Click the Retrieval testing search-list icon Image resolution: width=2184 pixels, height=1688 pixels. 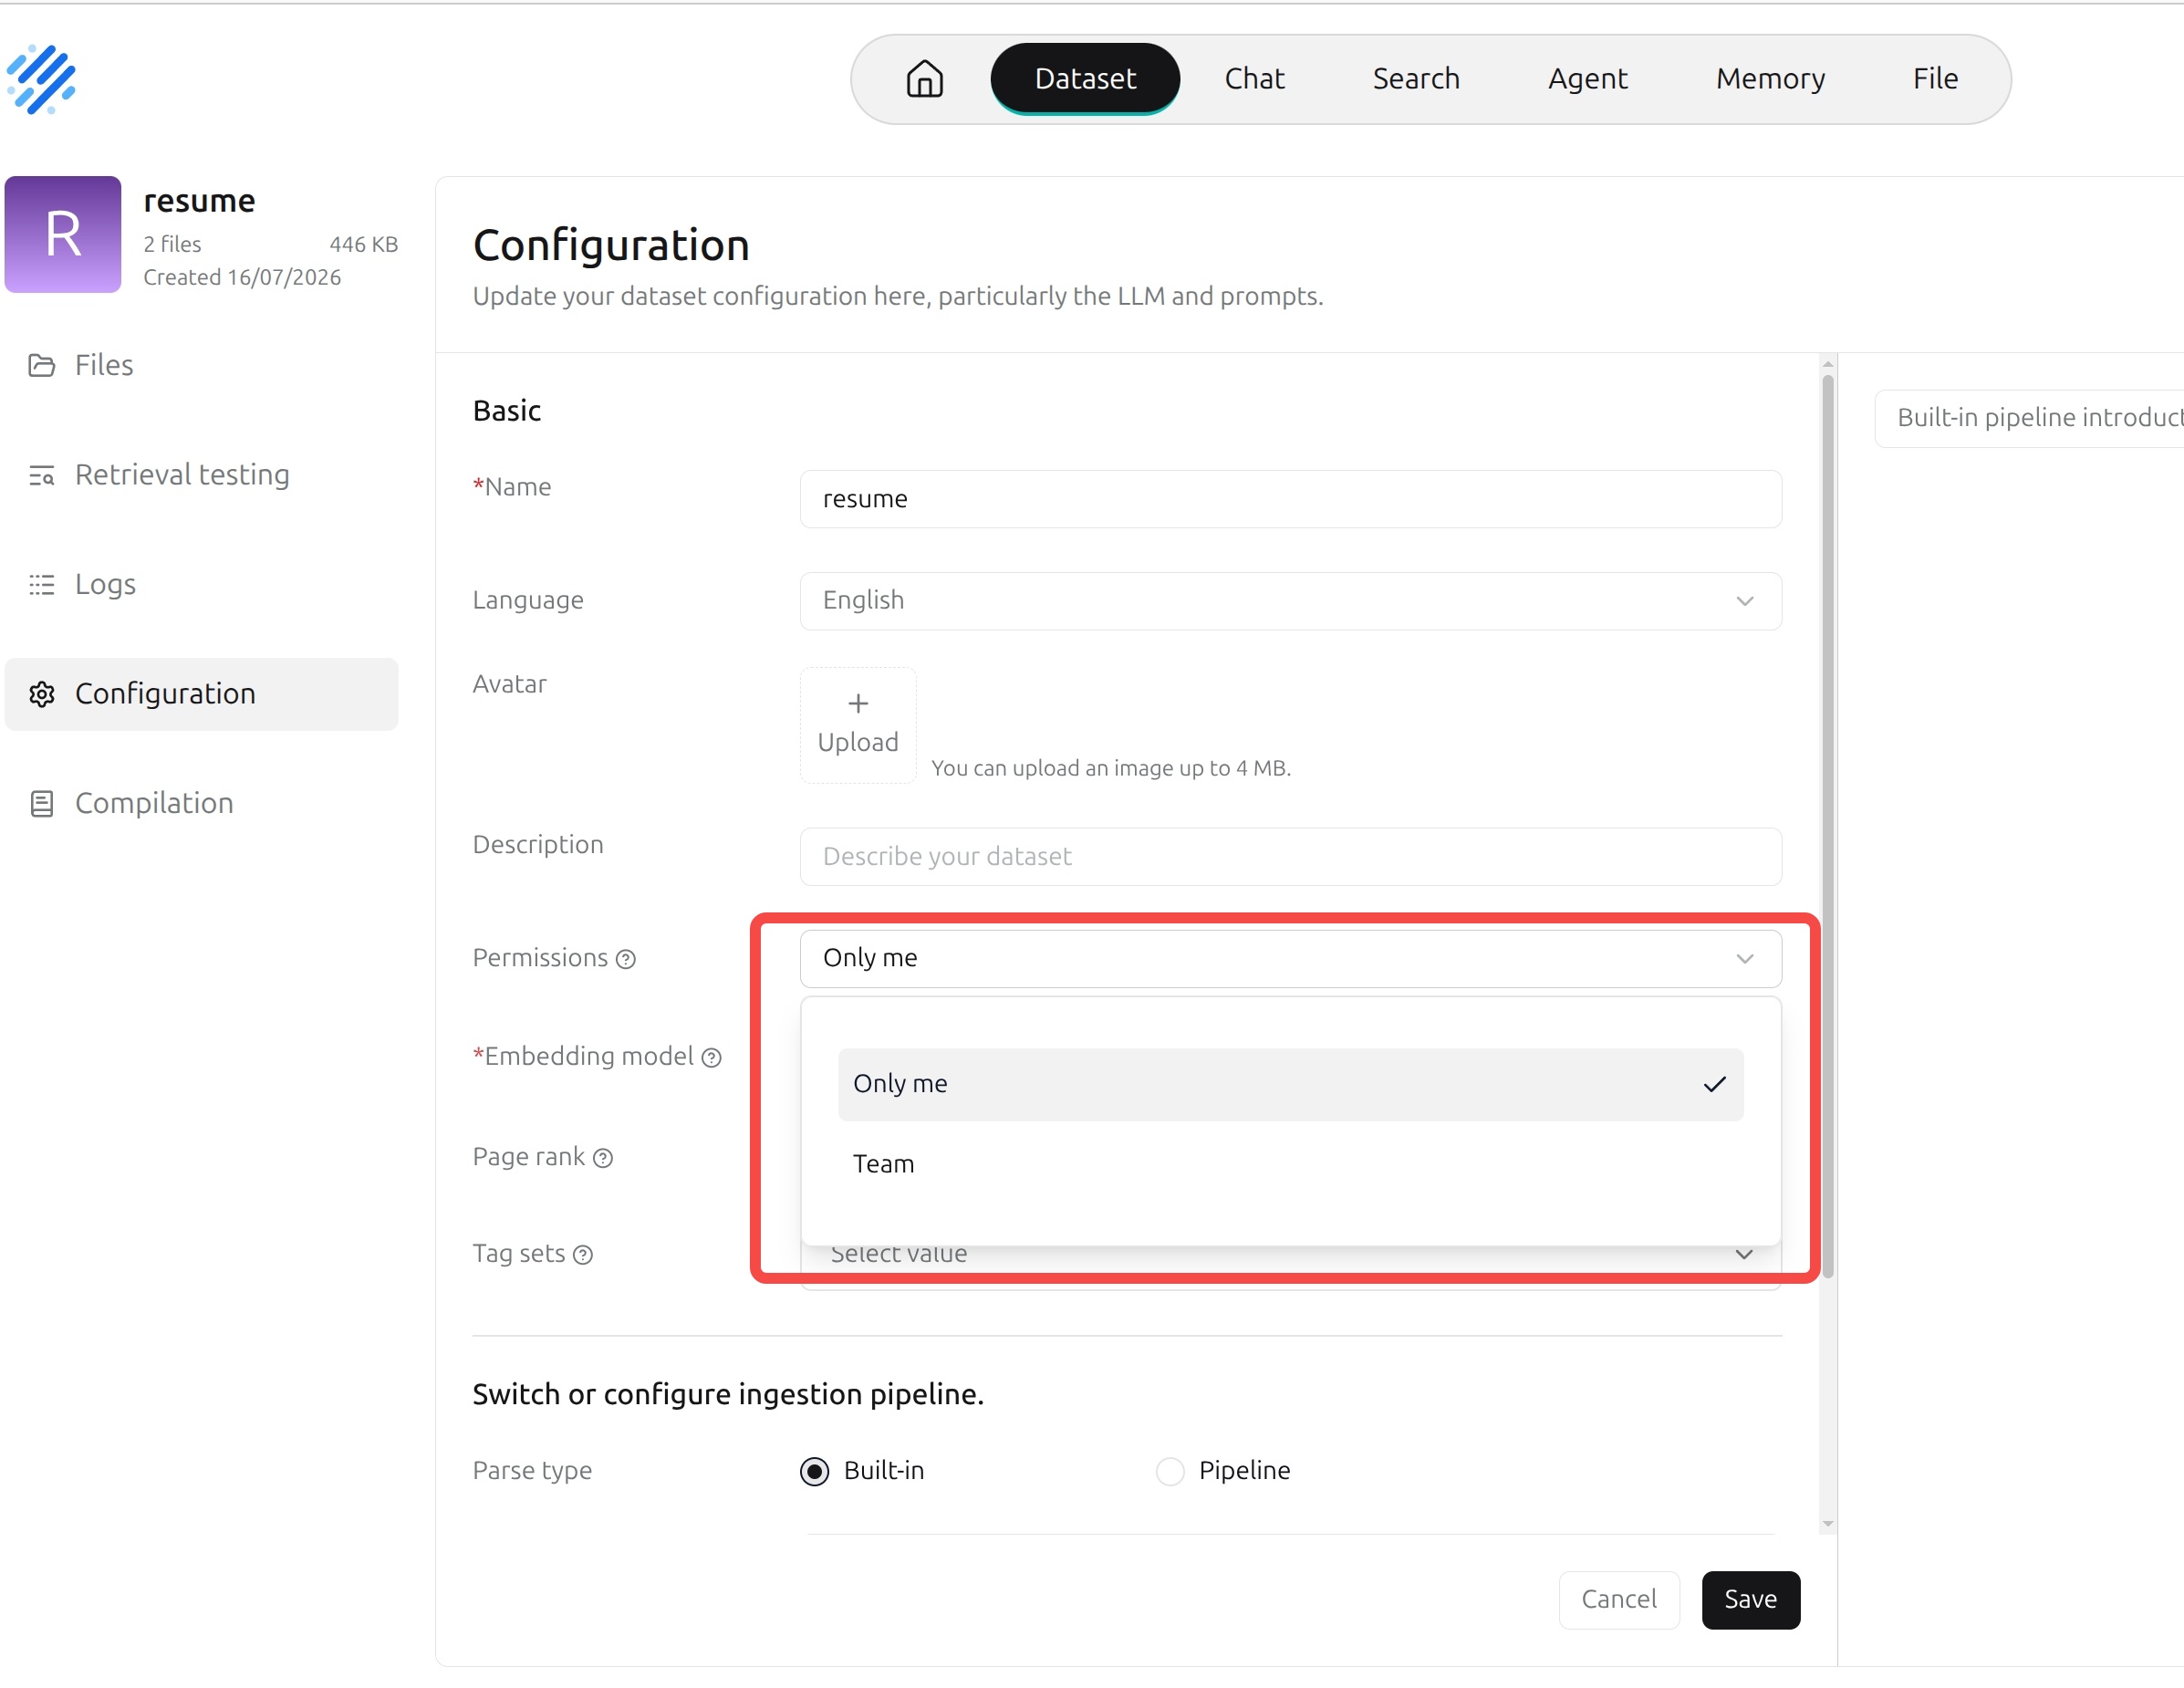point(41,475)
